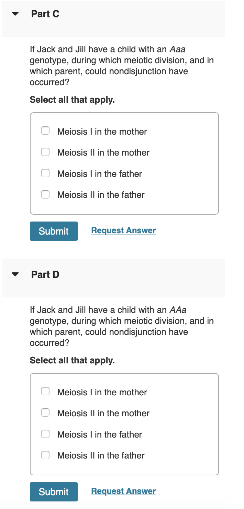Submit your answer for Part C
This screenshot has height=509, width=244.
click(54, 231)
